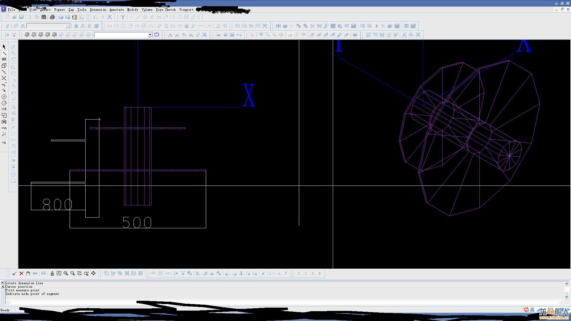Viewport: 571px width, 321px height.
Task: Click the four-arrow pan icon in bottom toolbar
Action: pos(93,273)
